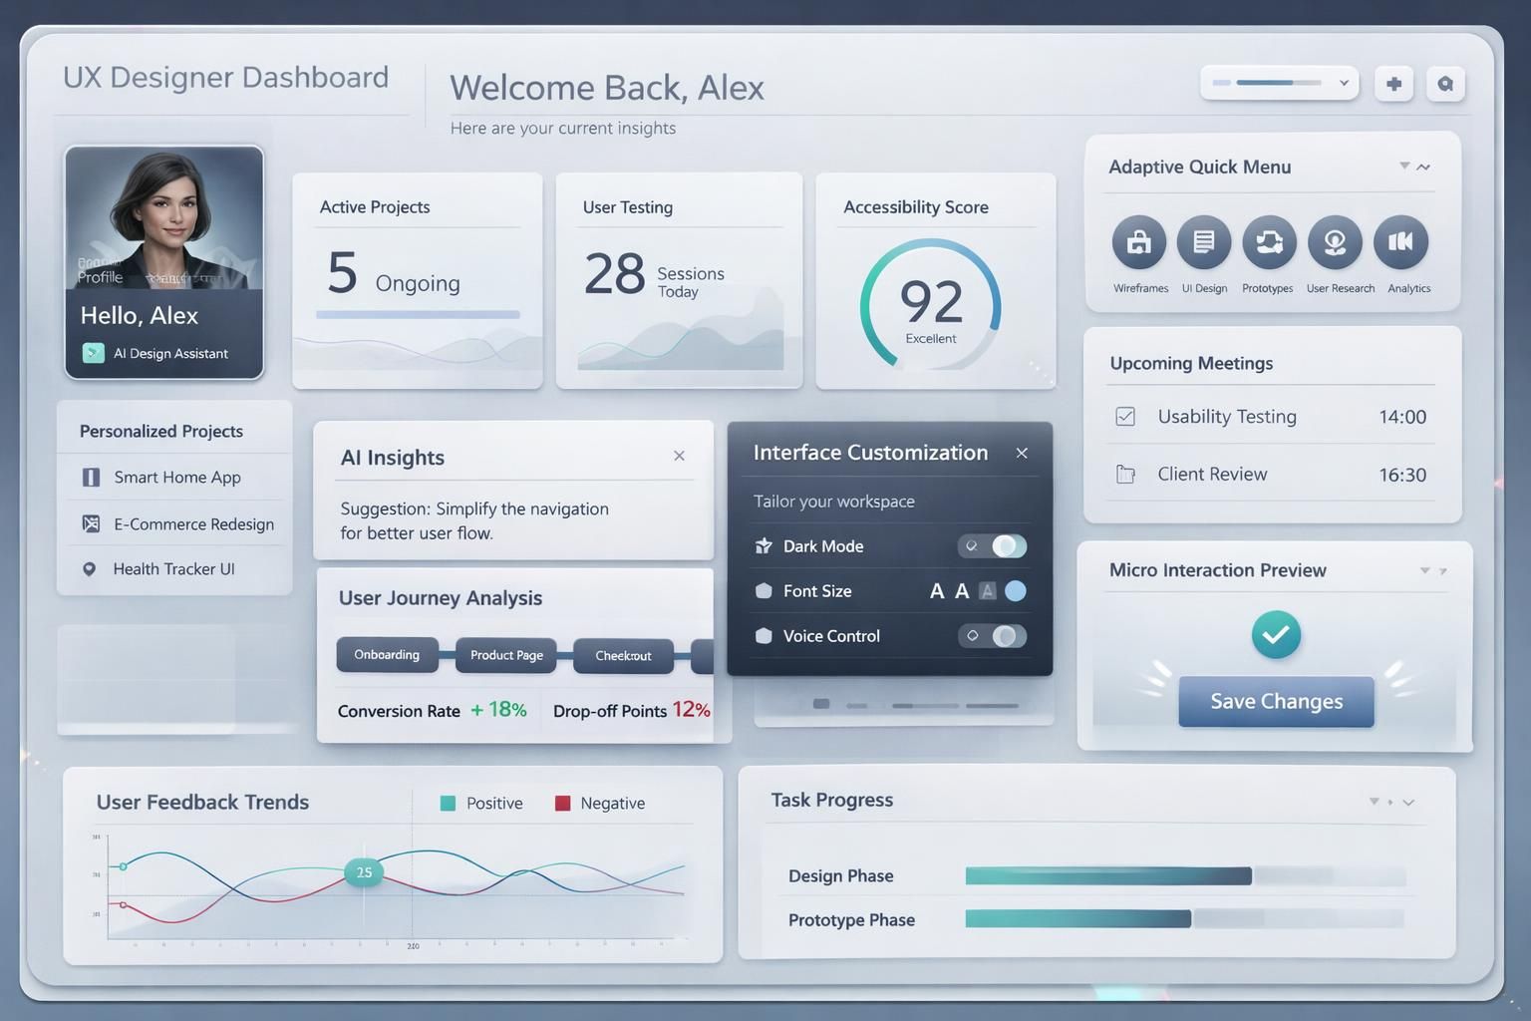Select the blue circle font size option
The width and height of the screenshot is (1531, 1021).
(1015, 591)
